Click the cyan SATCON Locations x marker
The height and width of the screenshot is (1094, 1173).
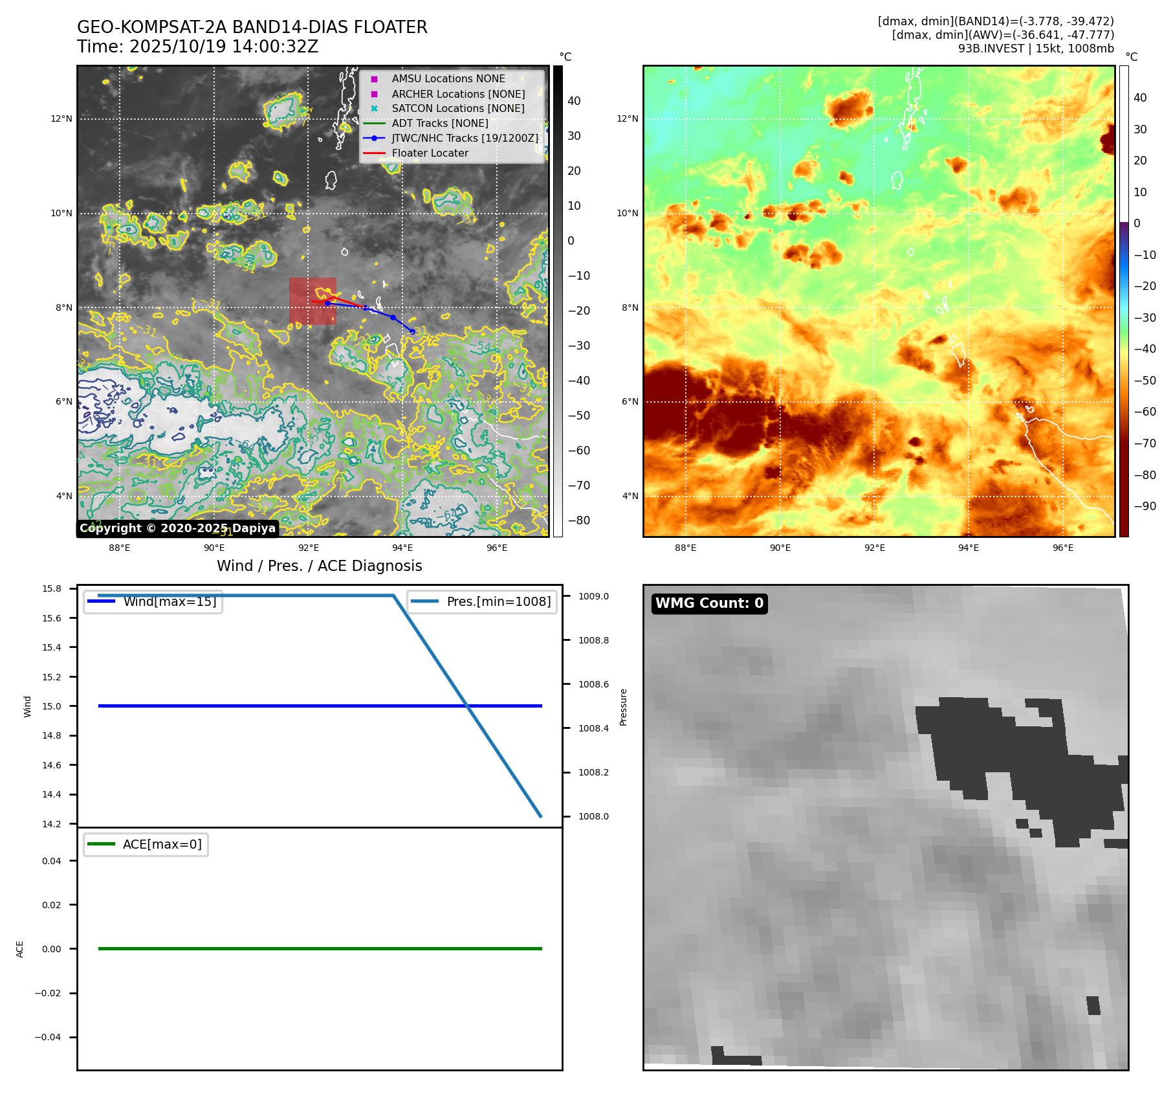(x=374, y=109)
